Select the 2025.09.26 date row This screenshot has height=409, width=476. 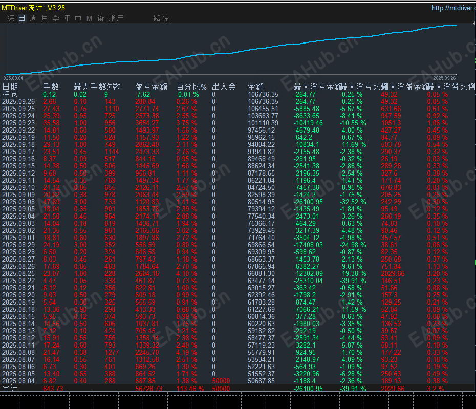[18, 101]
